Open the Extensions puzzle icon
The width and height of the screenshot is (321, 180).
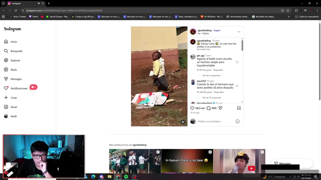296,10
